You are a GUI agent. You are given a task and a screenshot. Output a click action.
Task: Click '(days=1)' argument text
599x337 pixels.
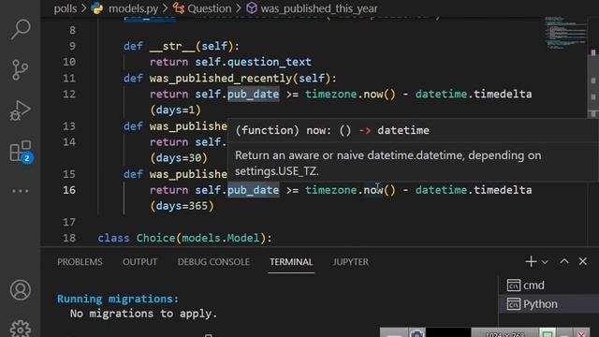[175, 110]
